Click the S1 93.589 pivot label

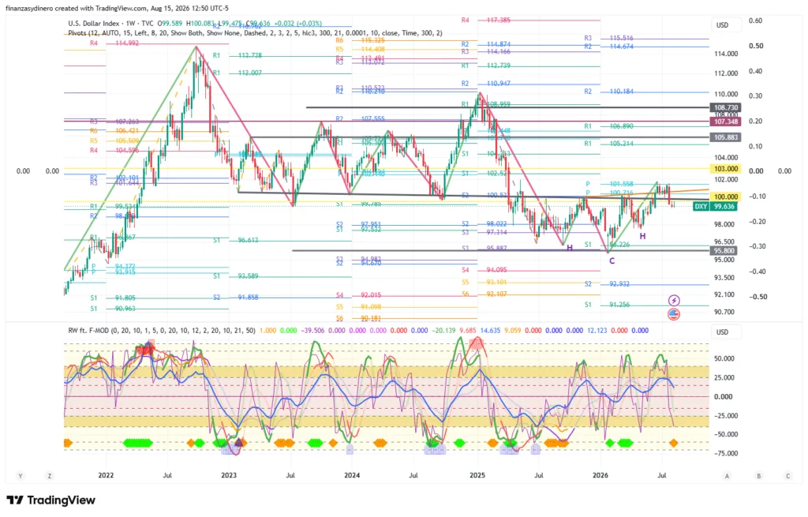236,276
